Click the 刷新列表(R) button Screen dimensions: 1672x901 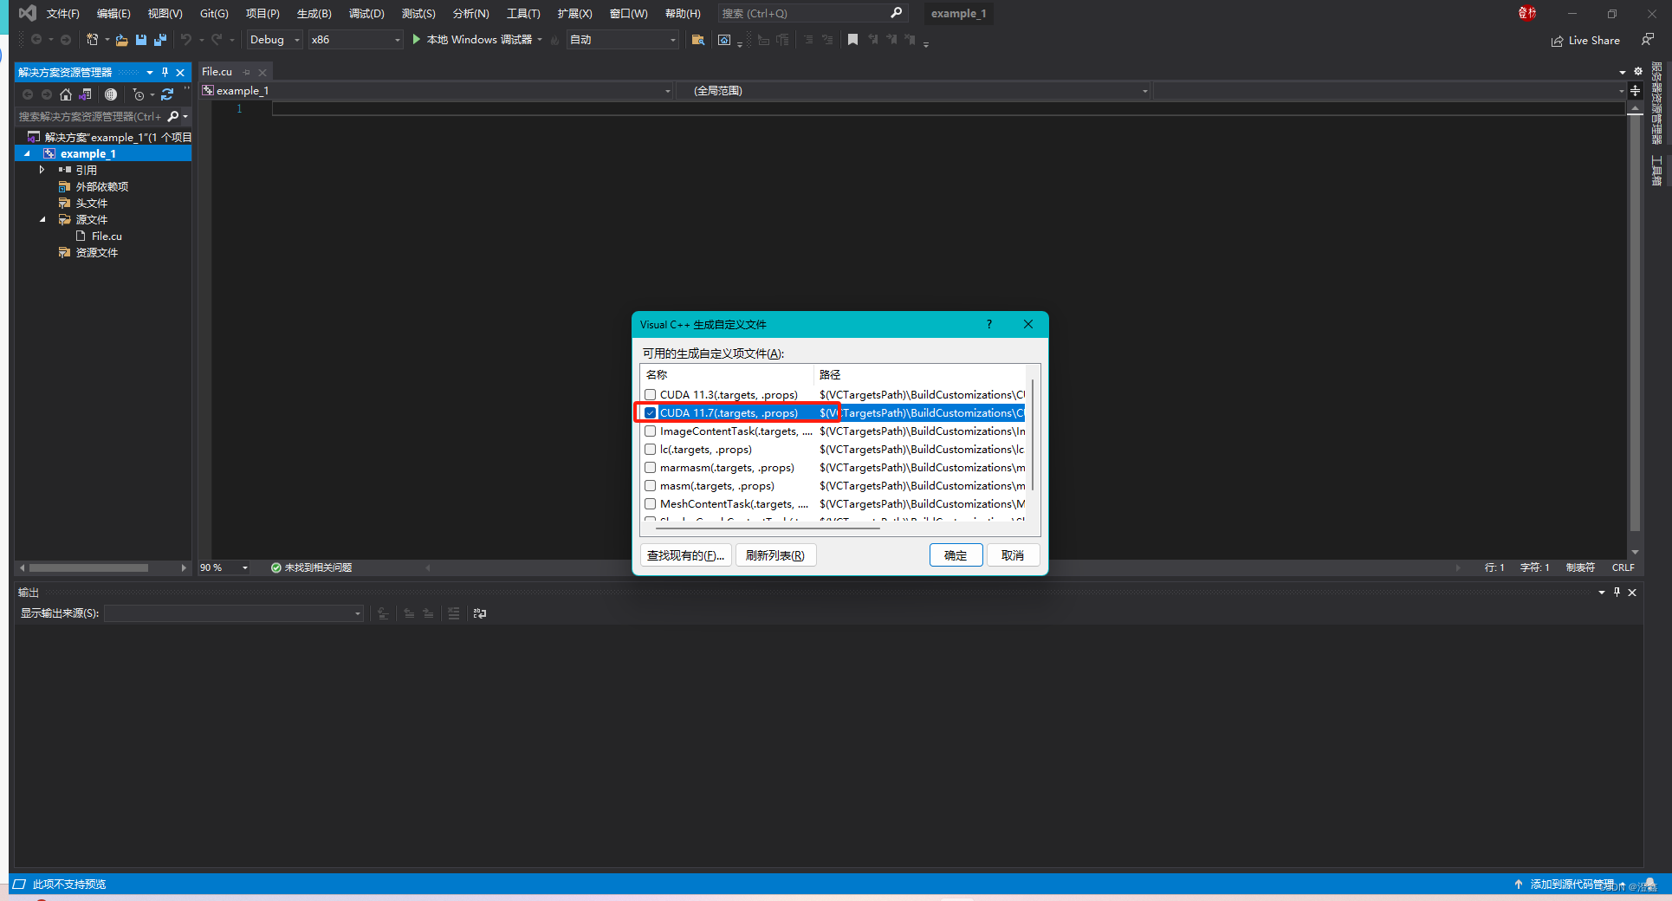775,554
